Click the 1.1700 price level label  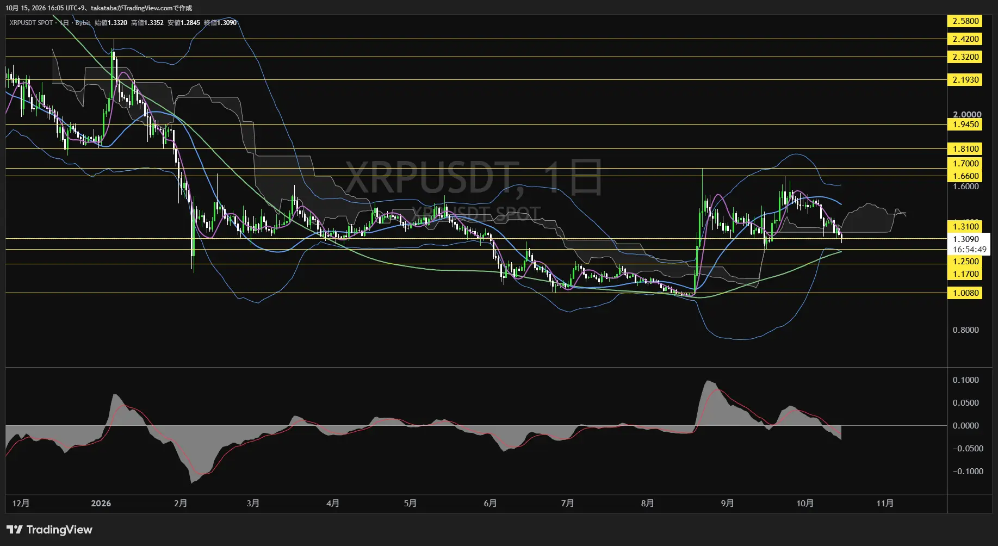964,274
